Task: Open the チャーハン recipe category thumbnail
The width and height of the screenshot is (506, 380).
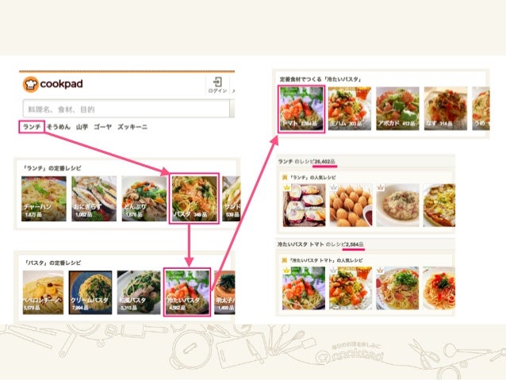Action: click(x=44, y=198)
